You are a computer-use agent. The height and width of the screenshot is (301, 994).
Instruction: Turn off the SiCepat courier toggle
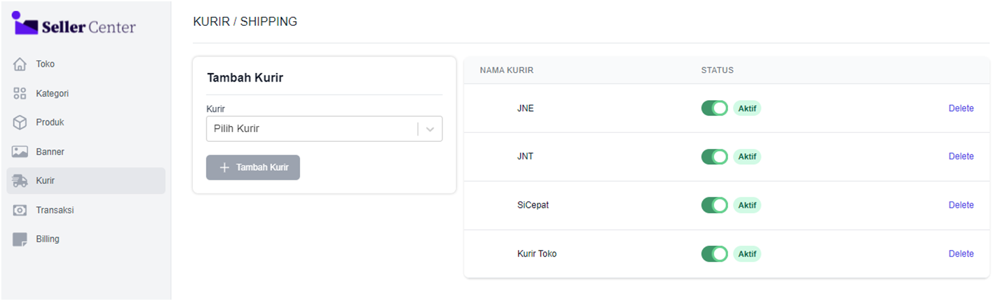[714, 205]
